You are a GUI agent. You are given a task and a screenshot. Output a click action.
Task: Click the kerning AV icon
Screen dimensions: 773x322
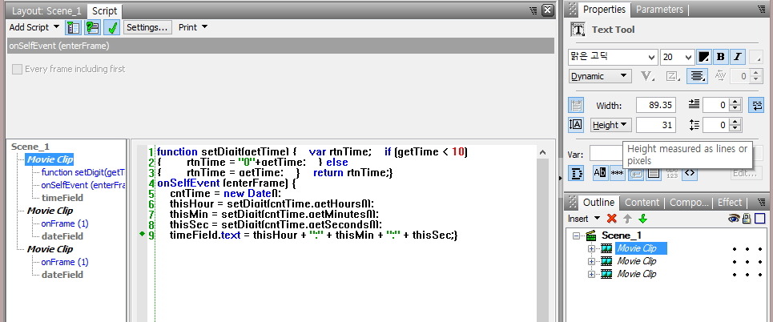[x=720, y=76]
